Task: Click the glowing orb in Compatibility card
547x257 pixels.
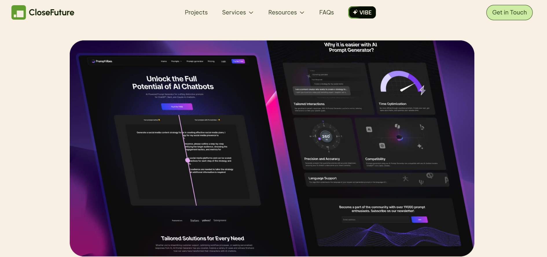Action: [x=399, y=137]
